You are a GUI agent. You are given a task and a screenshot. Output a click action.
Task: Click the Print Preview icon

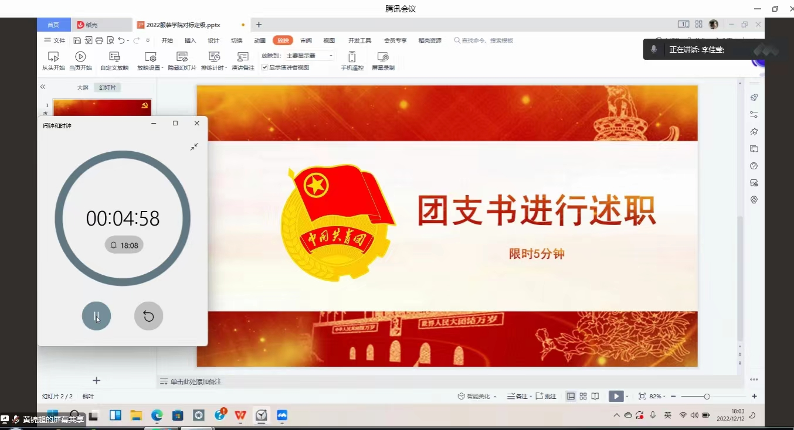click(x=110, y=40)
